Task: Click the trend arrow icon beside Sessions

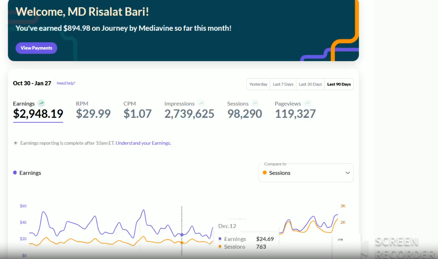Action: [255, 103]
